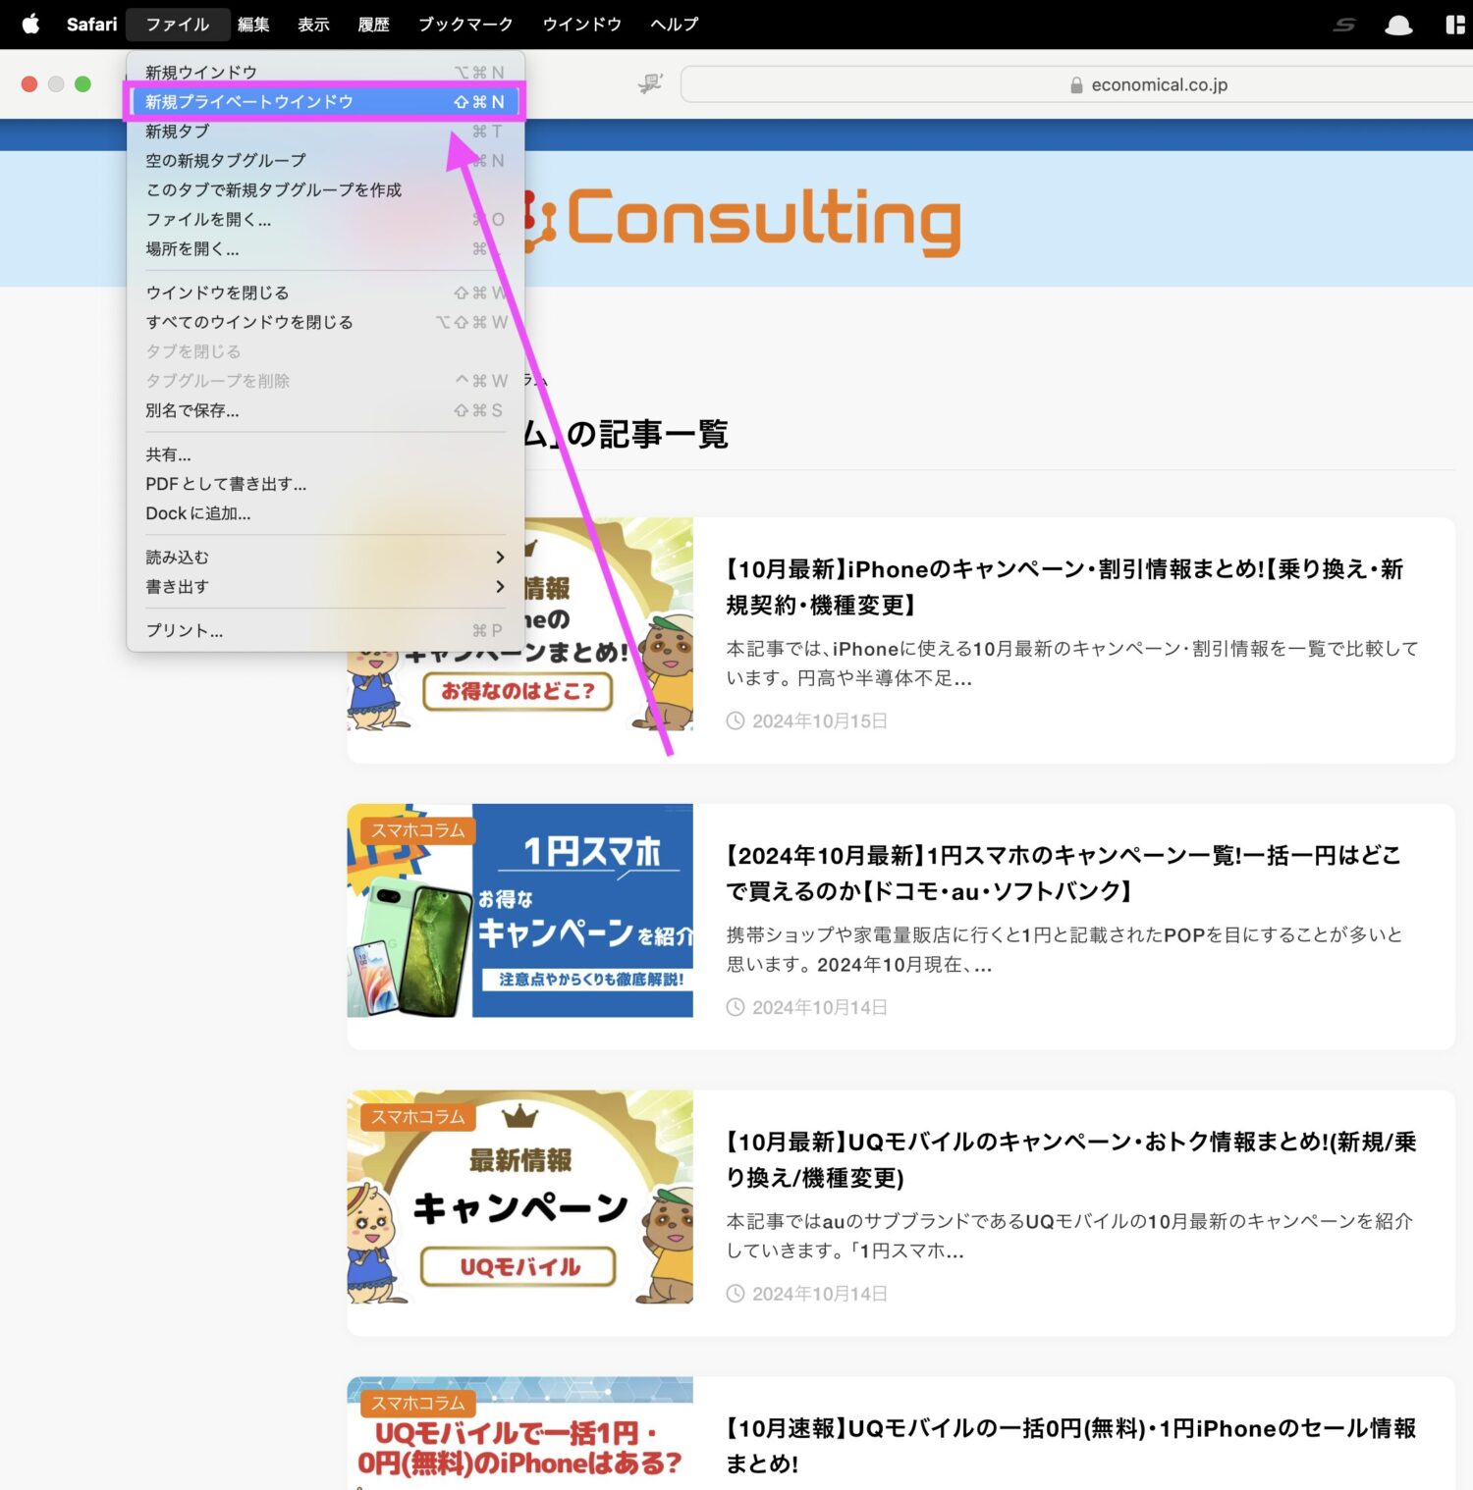Click the window layout menu bar icon
Viewport: 1473px width, 1490px height.
click(x=1455, y=25)
